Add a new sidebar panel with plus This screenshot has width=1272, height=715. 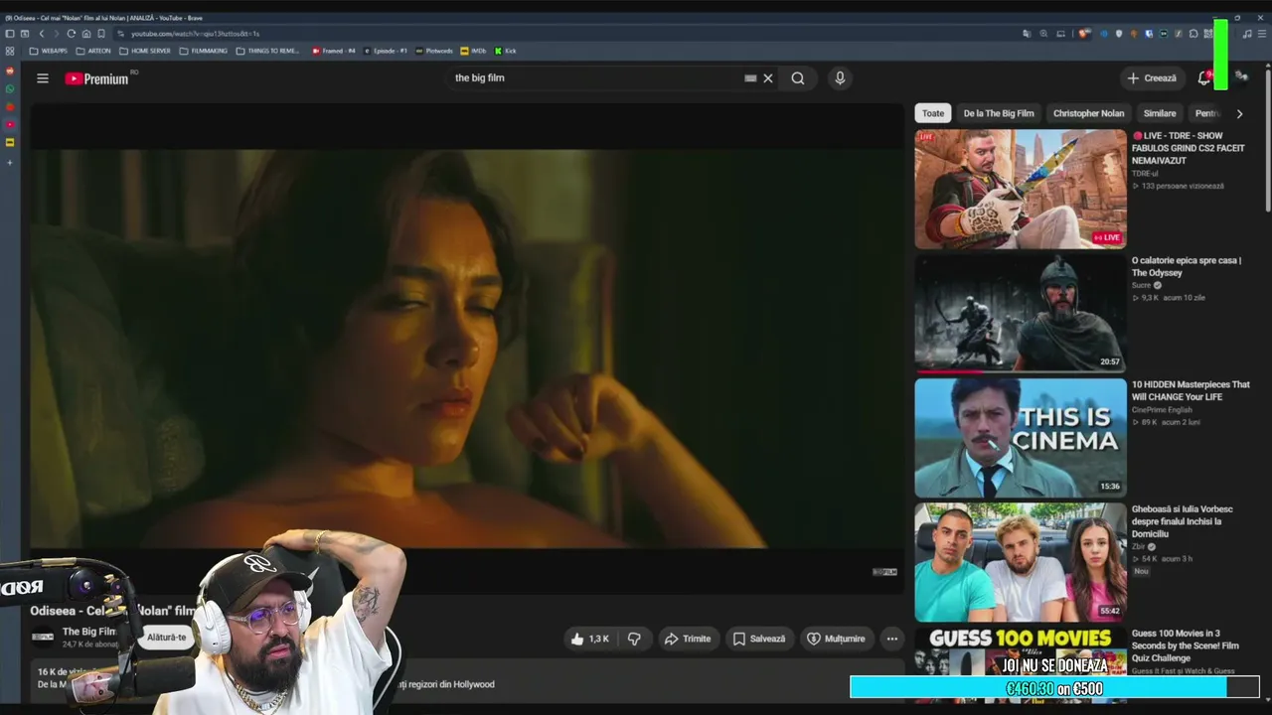[x=10, y=162]
